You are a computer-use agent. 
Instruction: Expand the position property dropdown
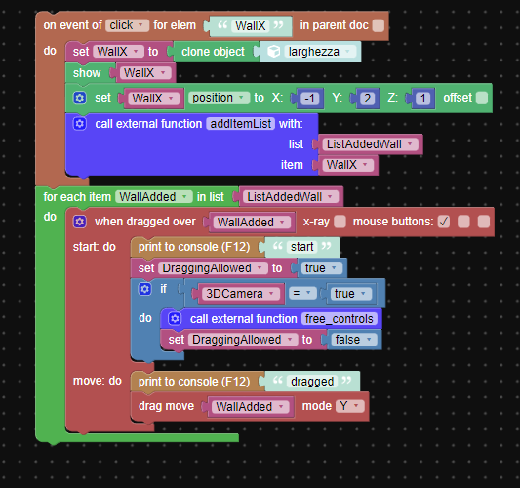(219, 98)
